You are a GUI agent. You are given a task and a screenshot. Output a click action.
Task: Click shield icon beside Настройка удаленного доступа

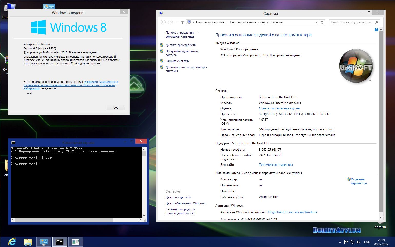tap(162, 51)
